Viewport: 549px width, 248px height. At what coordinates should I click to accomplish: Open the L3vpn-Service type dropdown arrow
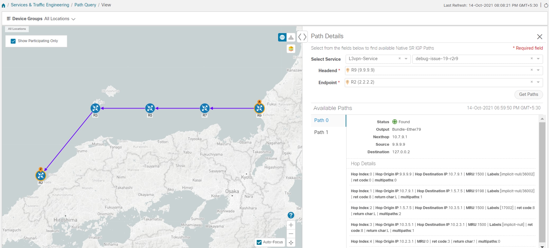[406, 59]
